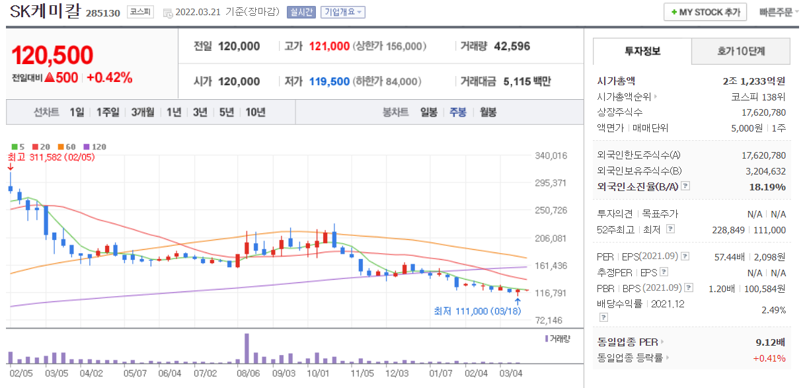Click 거래량 value 42,596

pos(512,46)
